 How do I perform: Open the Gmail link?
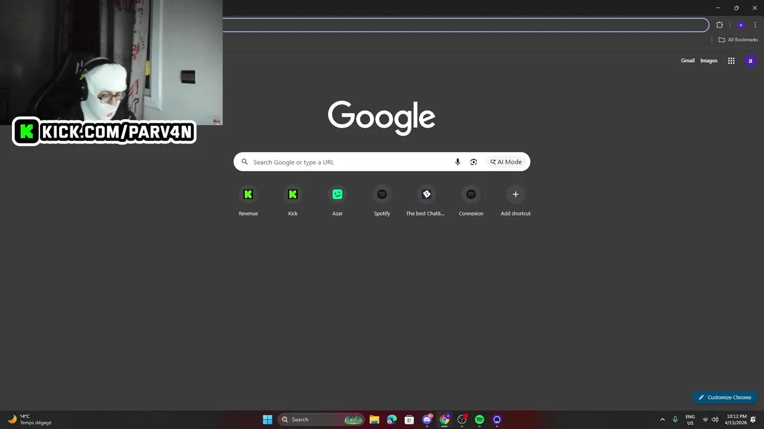click(x=688, y=61)
